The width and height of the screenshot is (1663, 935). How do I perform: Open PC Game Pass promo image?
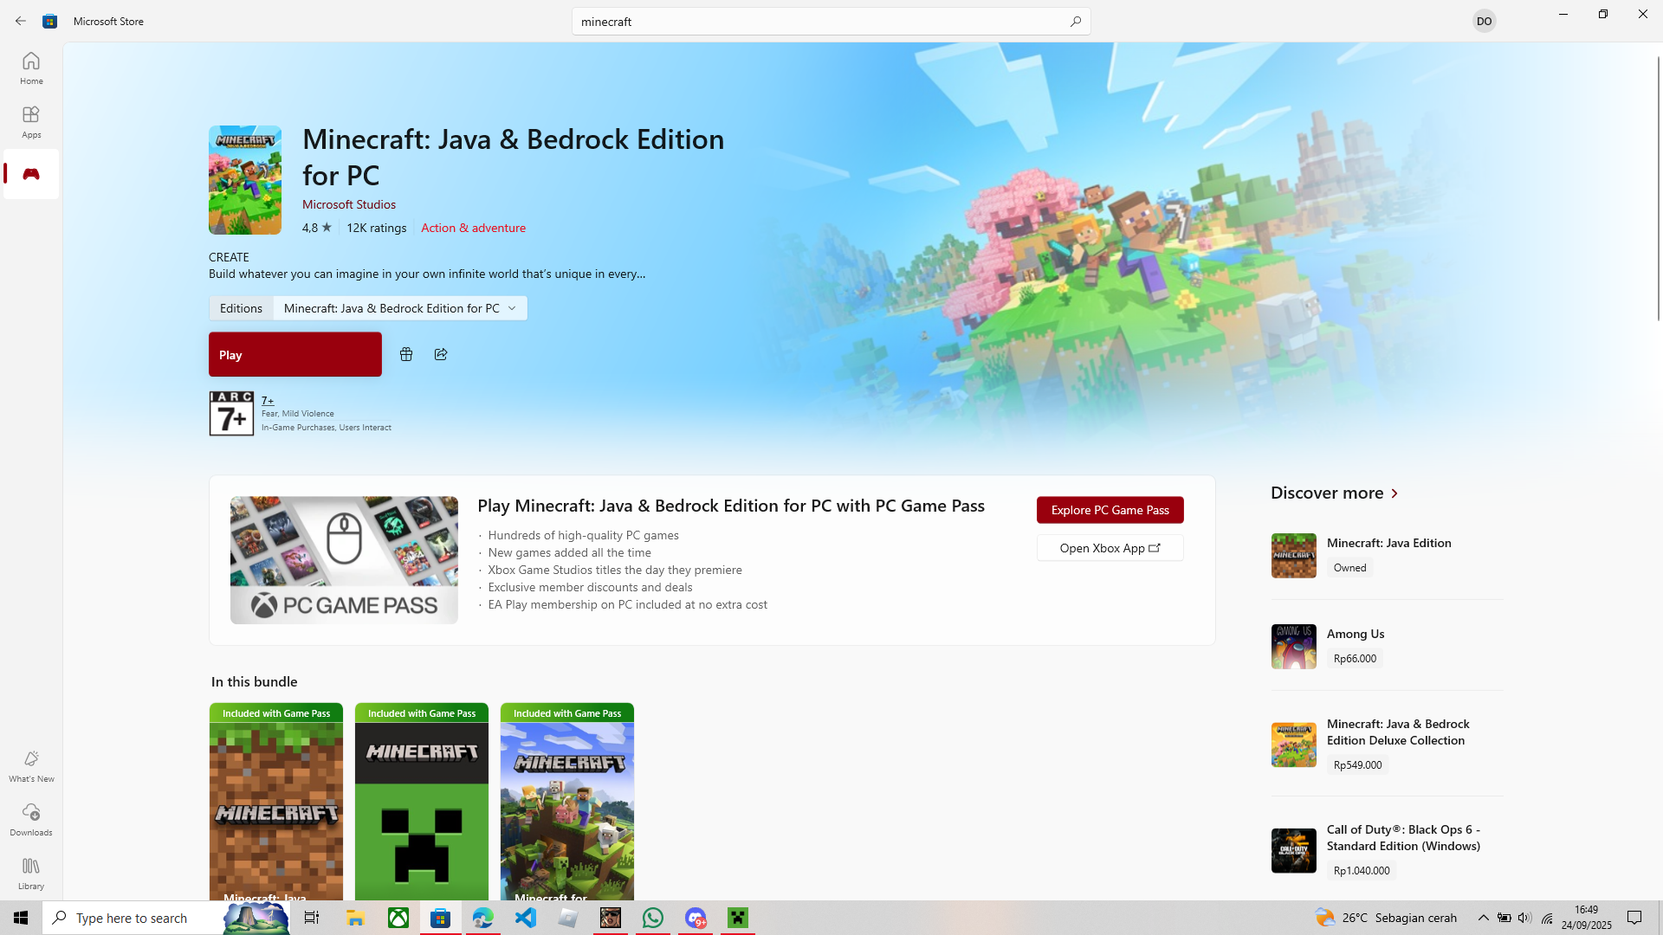click(x=344, y=560)
